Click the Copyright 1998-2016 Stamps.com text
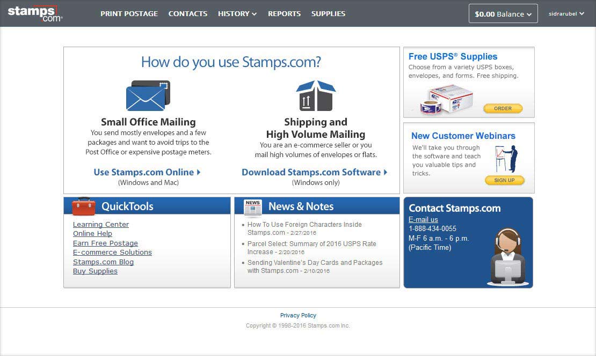This screenshot has height=356, width=596. 297,325
